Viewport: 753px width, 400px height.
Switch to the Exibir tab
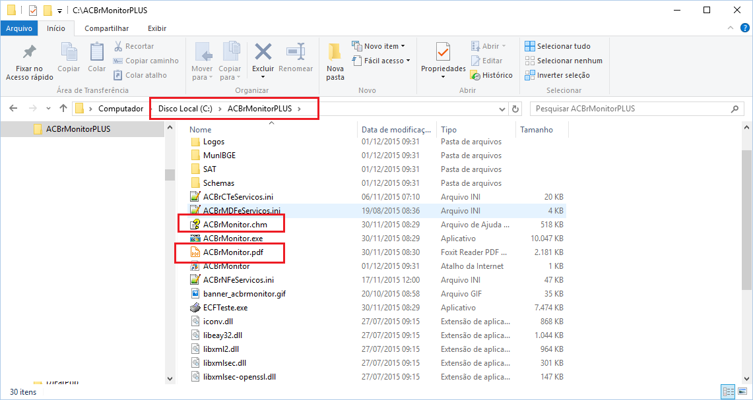coord(157,28)
